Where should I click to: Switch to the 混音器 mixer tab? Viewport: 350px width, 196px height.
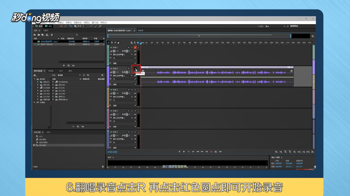tap(141, 30)
